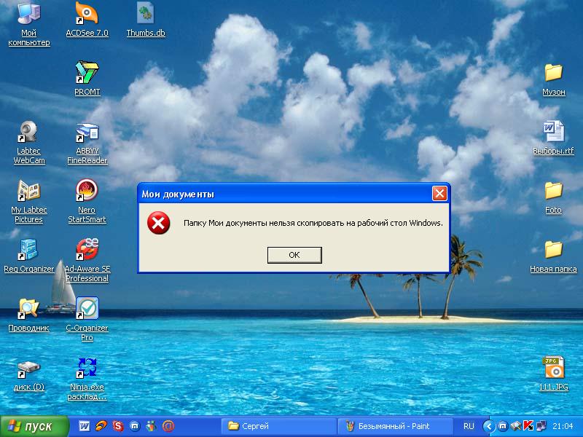Viewport: 583px width, 437px height.
Task: Select the Музон folder
Action: [x=554, y=79]
